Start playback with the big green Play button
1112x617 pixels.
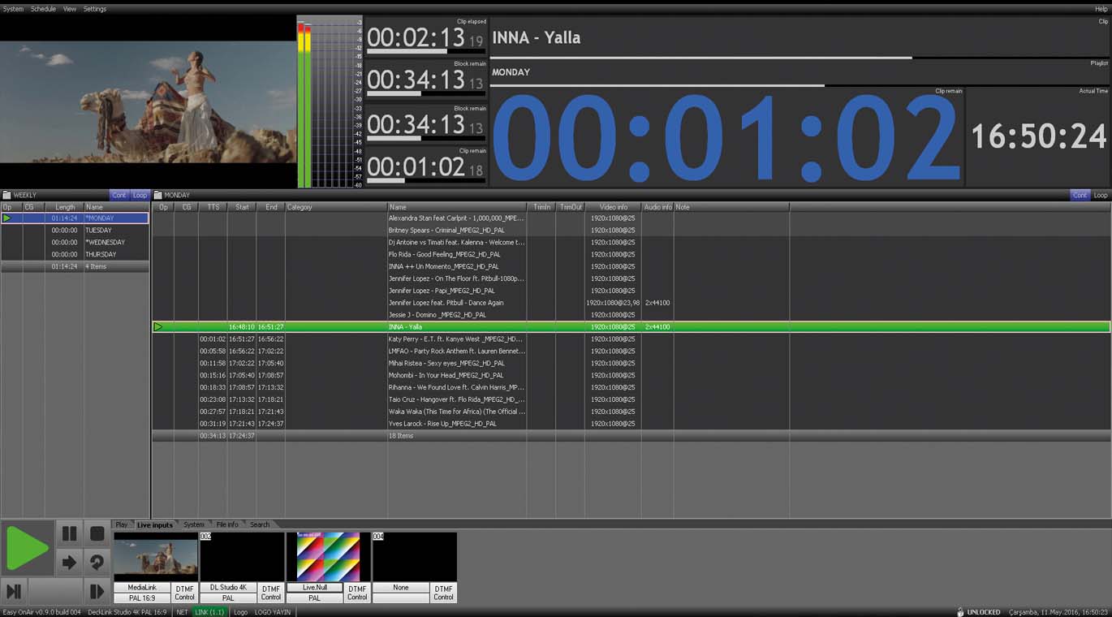[x=27, y=548]
